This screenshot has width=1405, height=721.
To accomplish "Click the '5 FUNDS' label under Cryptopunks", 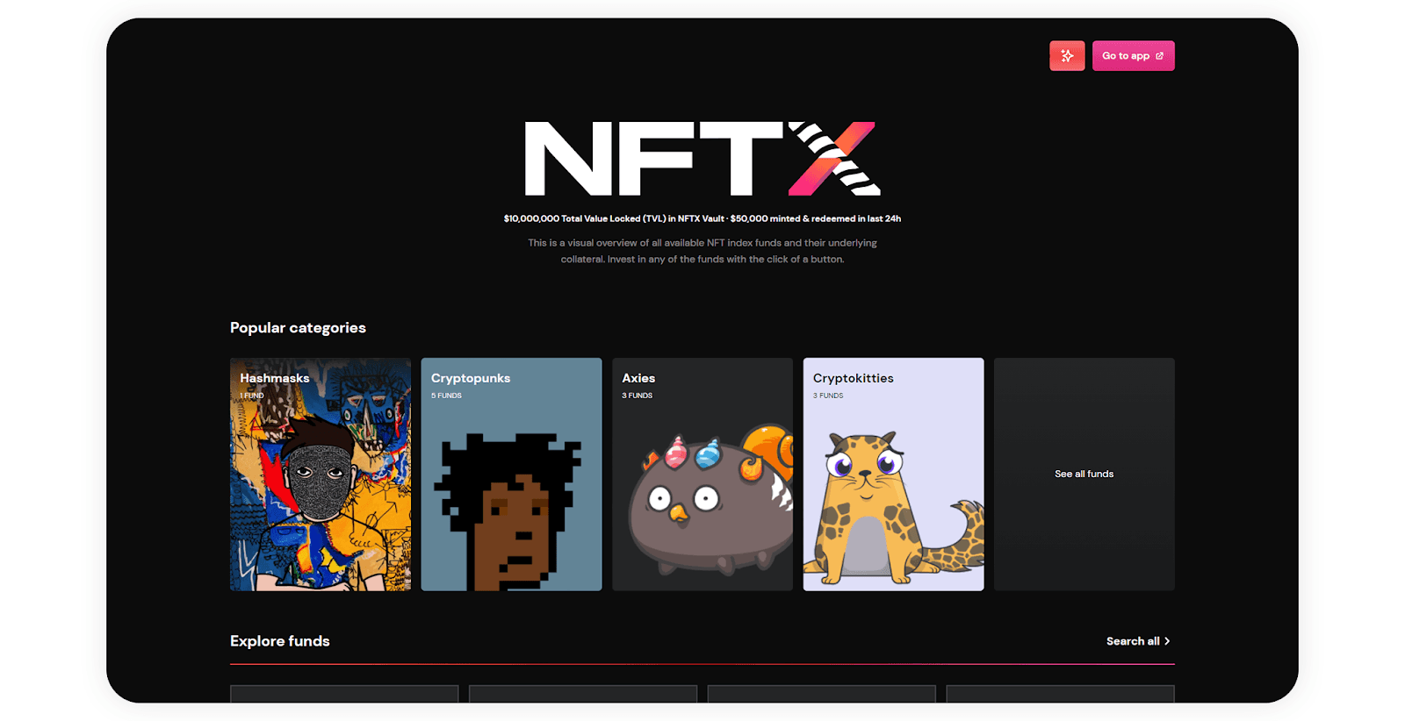I will [446, 396].
